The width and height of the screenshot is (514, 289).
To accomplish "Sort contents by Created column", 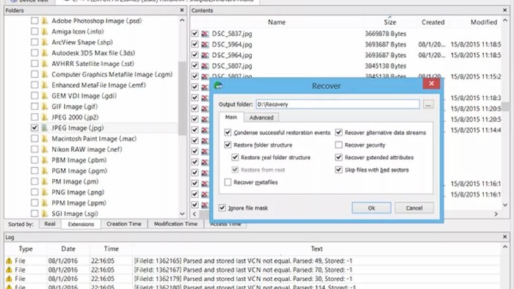I will (433, 22).
